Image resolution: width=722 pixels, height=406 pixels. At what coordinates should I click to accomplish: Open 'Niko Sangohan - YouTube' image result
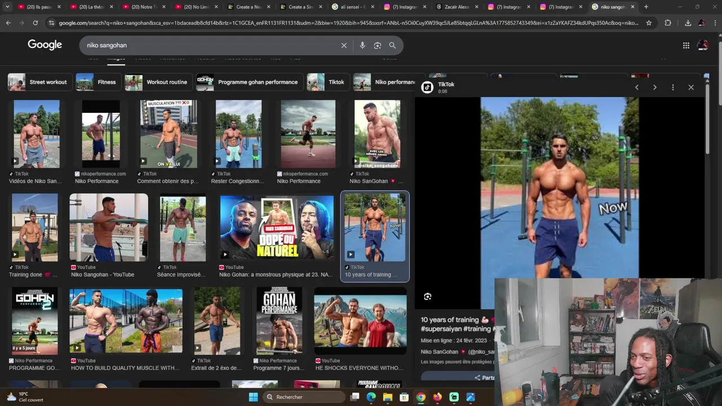tap(109, 228)
